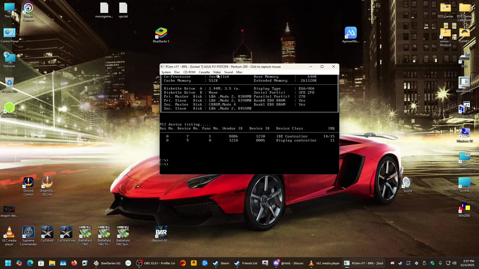479x269 pixels.
Task: Click the Windows Start button
Action: click(8, 263)
